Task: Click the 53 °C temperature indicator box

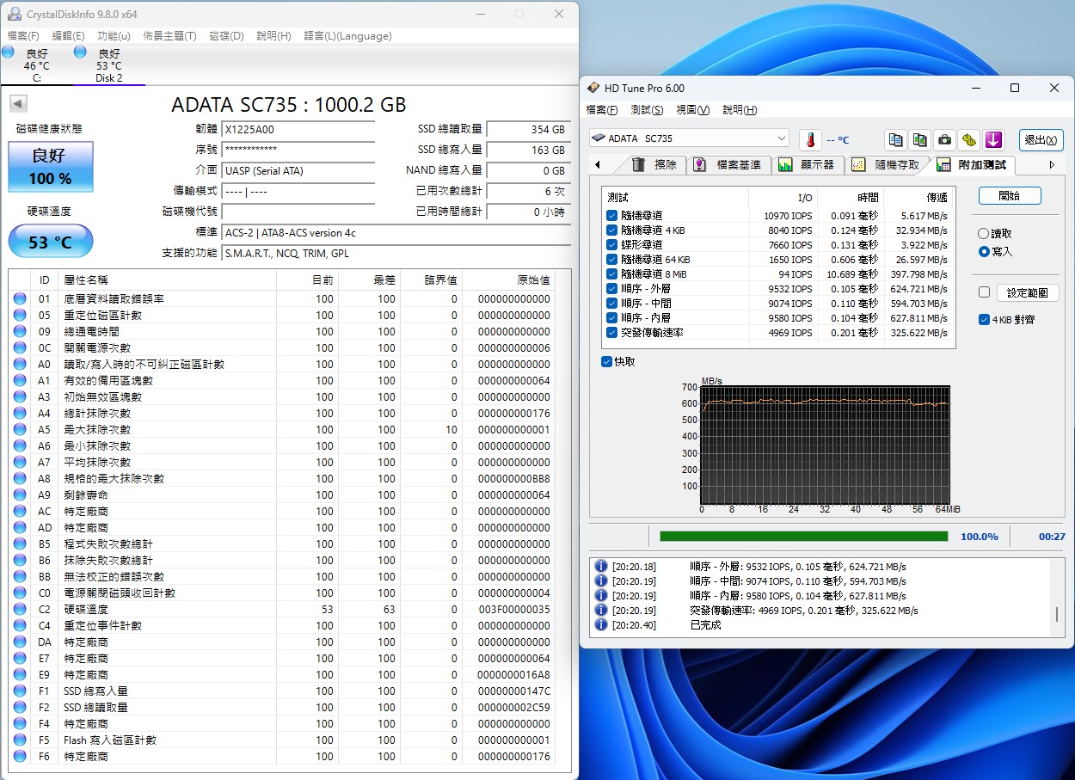Action: tap(51, 242)
